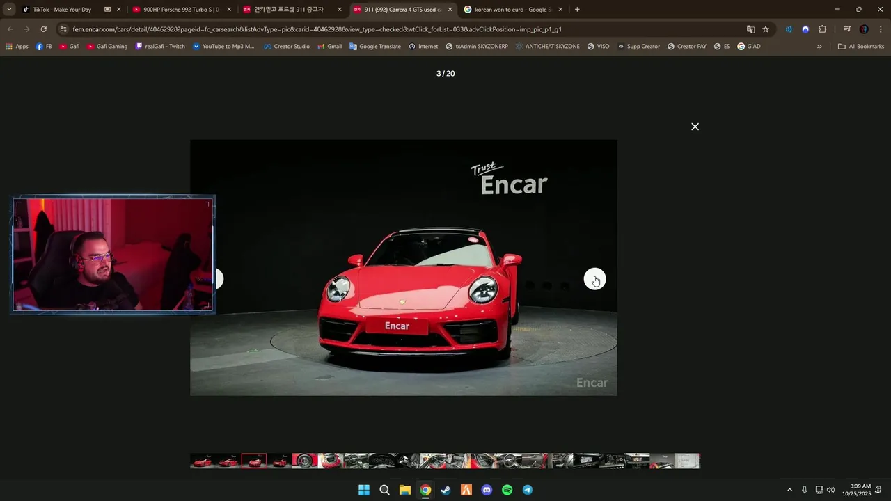Viewport: 891px width, 501px height.
Task: Open volume control in system tray
Action: pyautogui.click(x=830, y=490)
